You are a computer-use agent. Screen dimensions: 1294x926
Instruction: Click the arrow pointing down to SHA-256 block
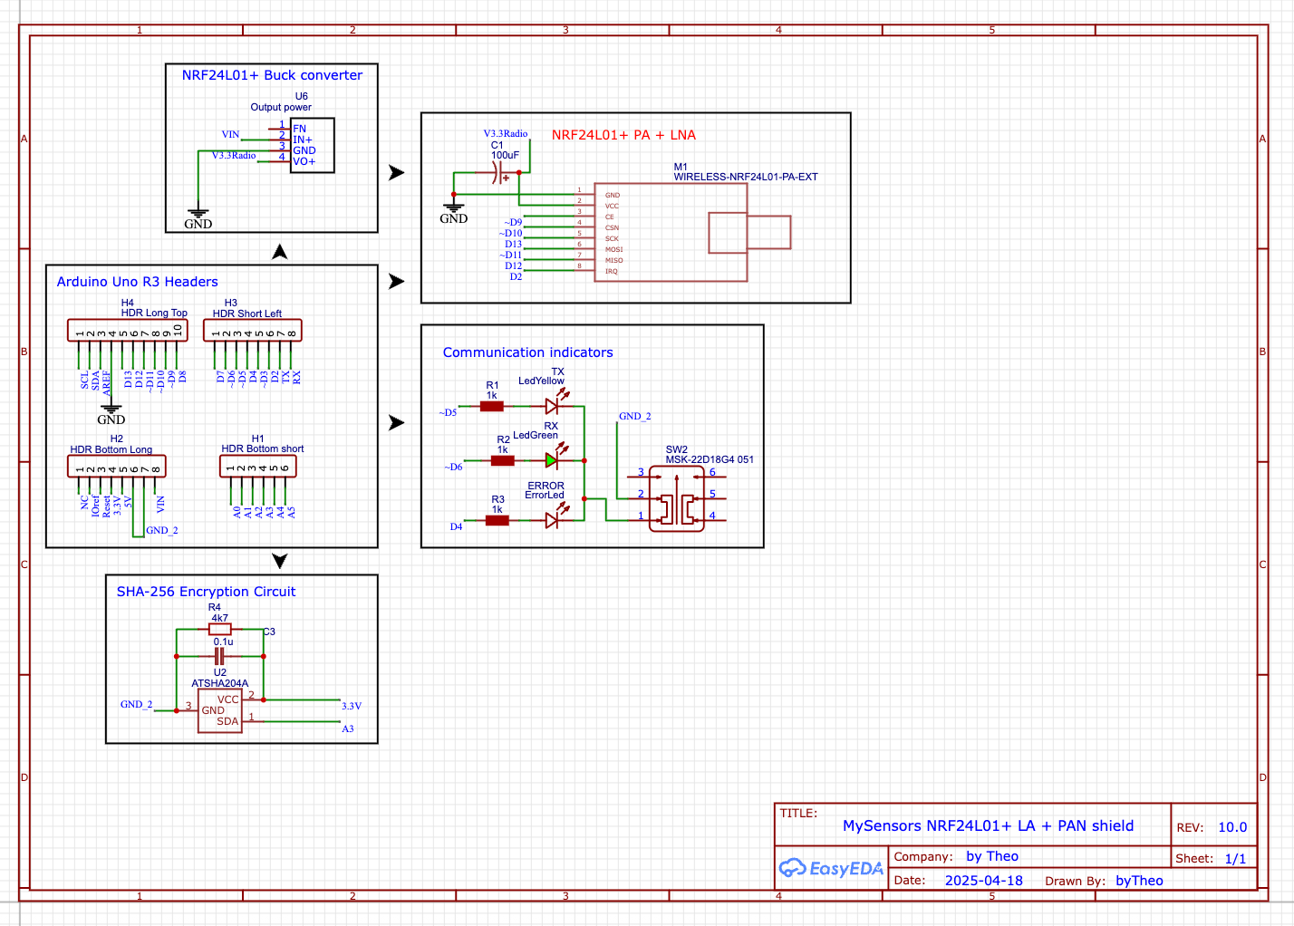(x=280, y=561)
